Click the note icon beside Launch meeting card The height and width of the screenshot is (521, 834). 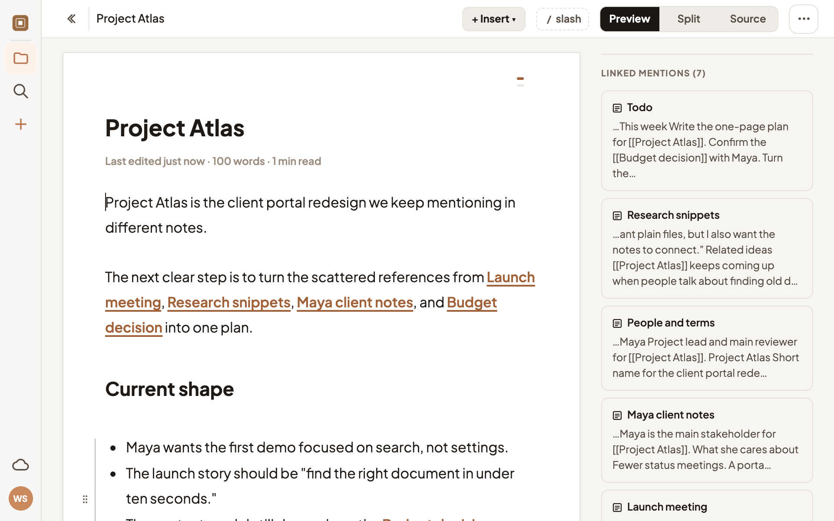coord(617,508)
